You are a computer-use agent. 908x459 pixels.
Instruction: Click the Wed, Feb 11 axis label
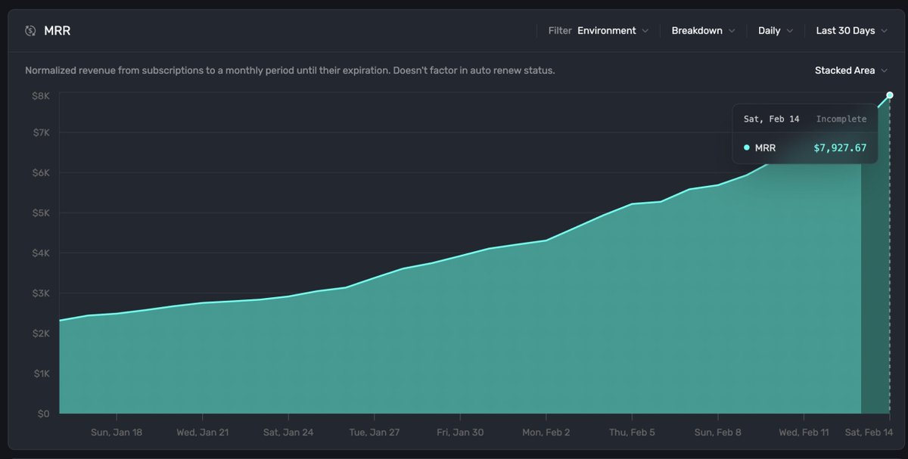click(x=804, y=433)
